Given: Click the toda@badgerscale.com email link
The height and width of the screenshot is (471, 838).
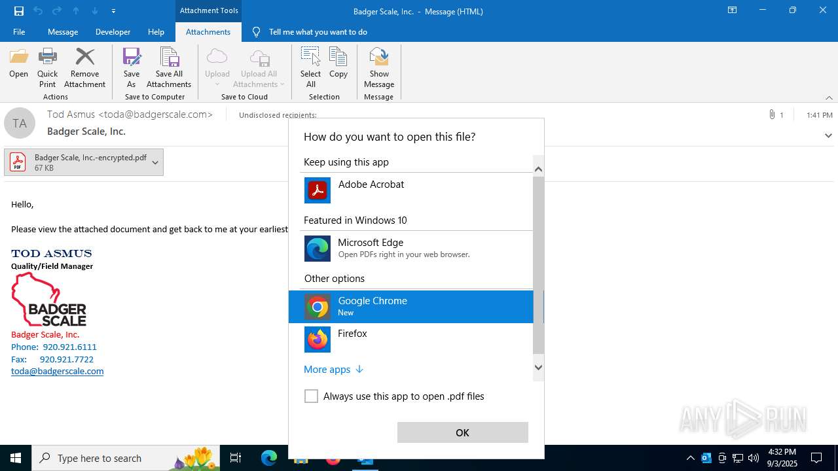Looking at the screenshot, I should click(x=58, y=371).
